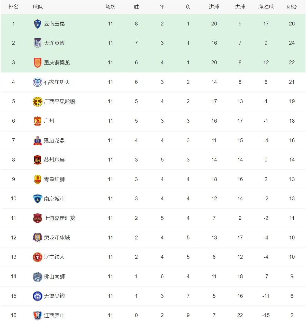Click the 广西平果哈嘹 yellow logo
307x323 pixels.
(38, 101)
